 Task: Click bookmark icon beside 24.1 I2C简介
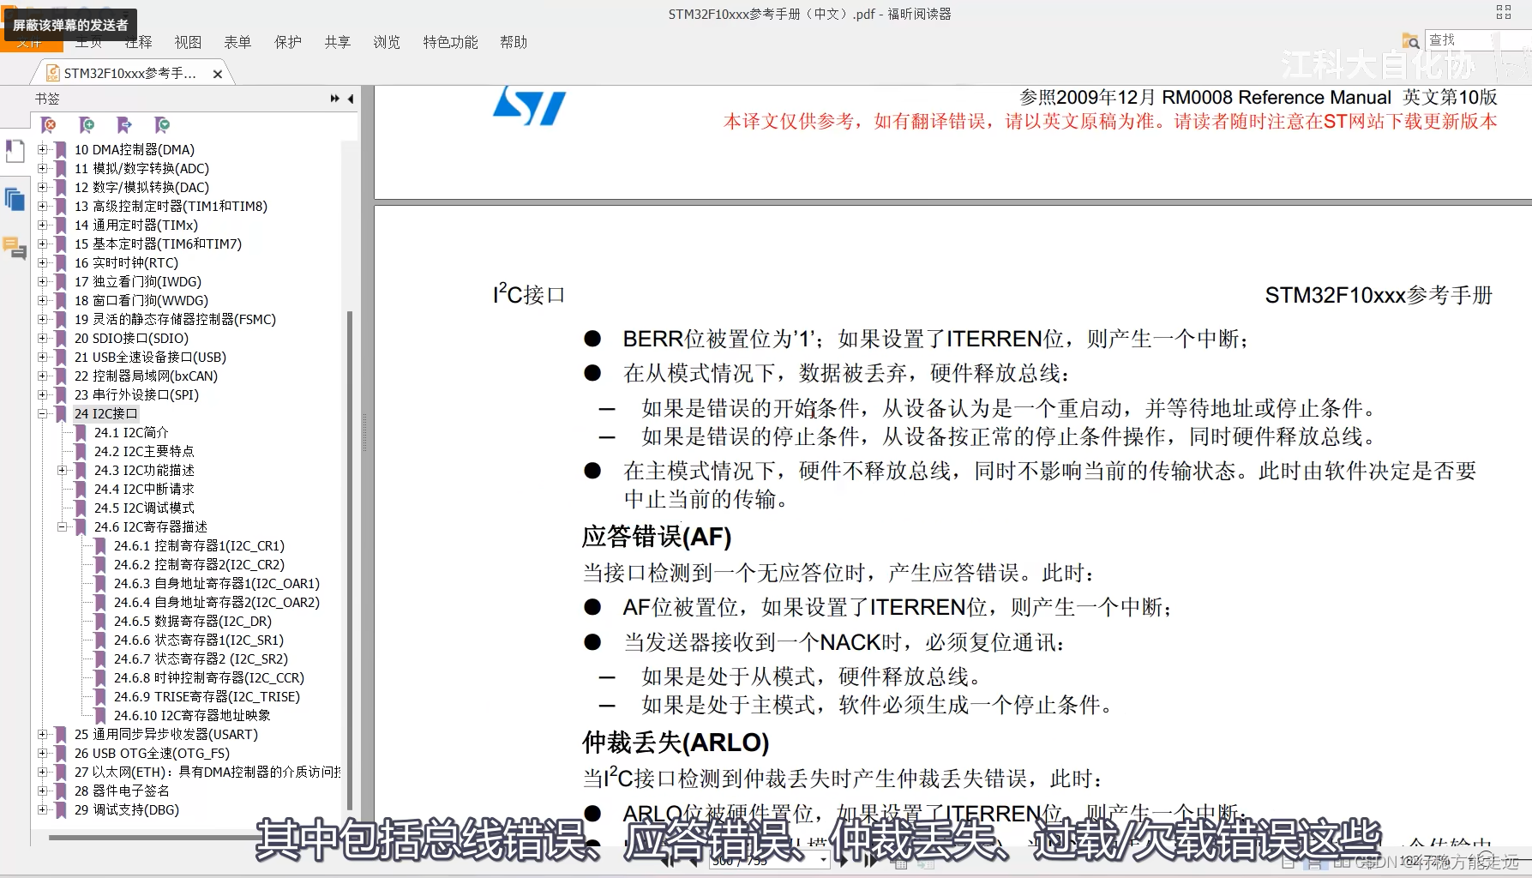[x=81, y=432]
